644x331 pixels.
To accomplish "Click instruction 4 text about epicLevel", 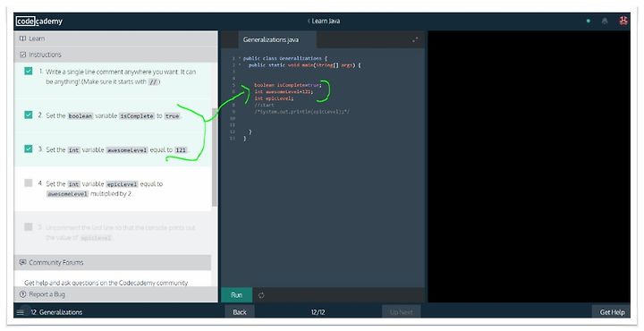I will [105, 189].
